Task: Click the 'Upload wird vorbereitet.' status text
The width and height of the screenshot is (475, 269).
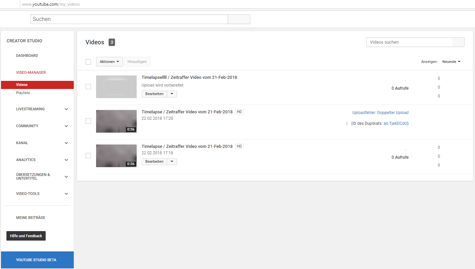Action: 163,85
